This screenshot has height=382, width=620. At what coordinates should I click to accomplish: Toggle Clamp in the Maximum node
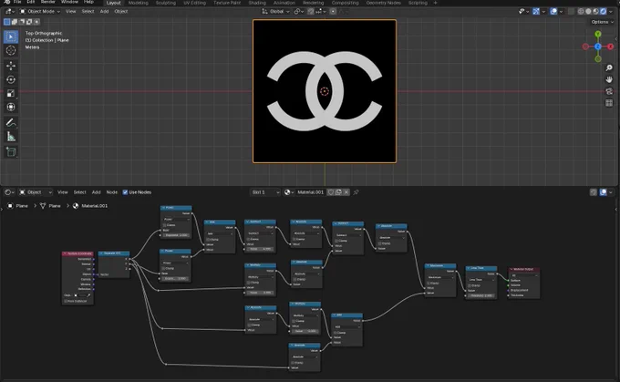(x=429, y=284)
